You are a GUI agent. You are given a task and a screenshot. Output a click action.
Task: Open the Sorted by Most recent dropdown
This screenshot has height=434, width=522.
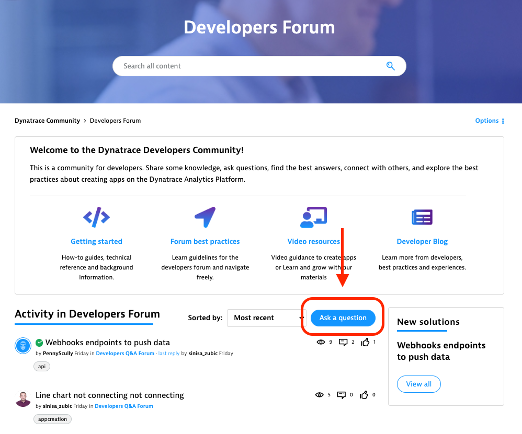266,318
